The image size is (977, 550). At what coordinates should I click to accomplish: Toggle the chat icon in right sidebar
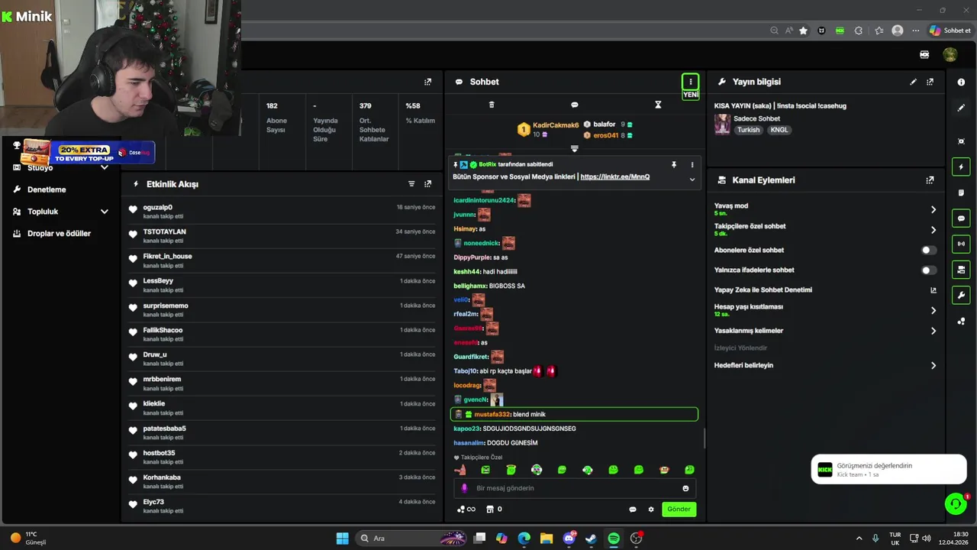click(961, 218)
